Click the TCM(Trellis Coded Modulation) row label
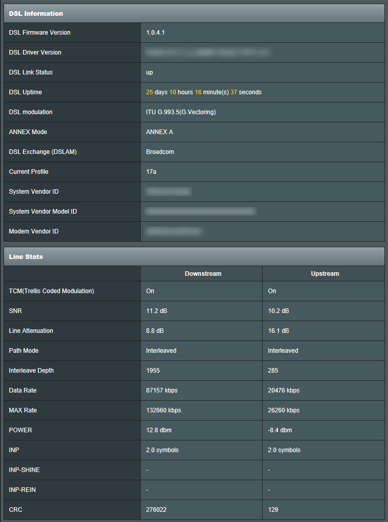The image size is (388, 522). (51, 291)
